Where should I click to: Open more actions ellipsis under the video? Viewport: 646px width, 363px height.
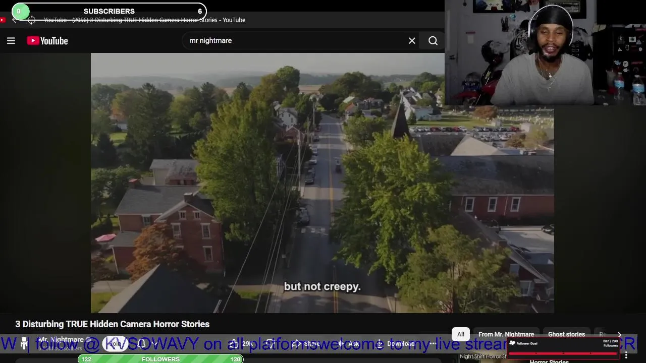point(432,344)
